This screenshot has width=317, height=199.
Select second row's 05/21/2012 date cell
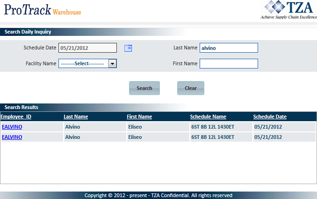click(268, 137)
